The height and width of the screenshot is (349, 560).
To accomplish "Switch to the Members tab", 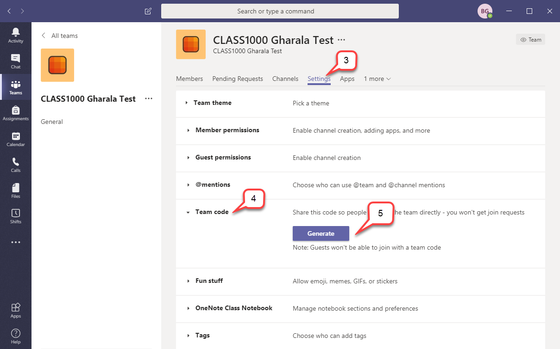I will point(189,79).
